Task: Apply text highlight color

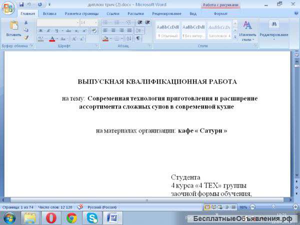Action: pyautogui.click(x=40, y=39)
